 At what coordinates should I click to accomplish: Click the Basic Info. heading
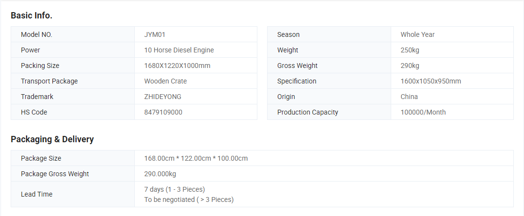32,16
